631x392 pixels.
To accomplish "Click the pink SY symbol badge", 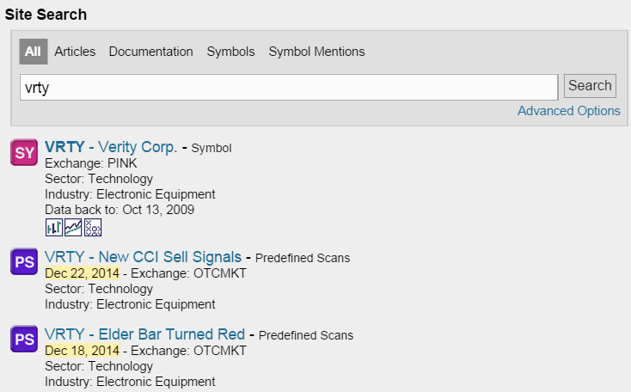I will [x=24, y=151].
